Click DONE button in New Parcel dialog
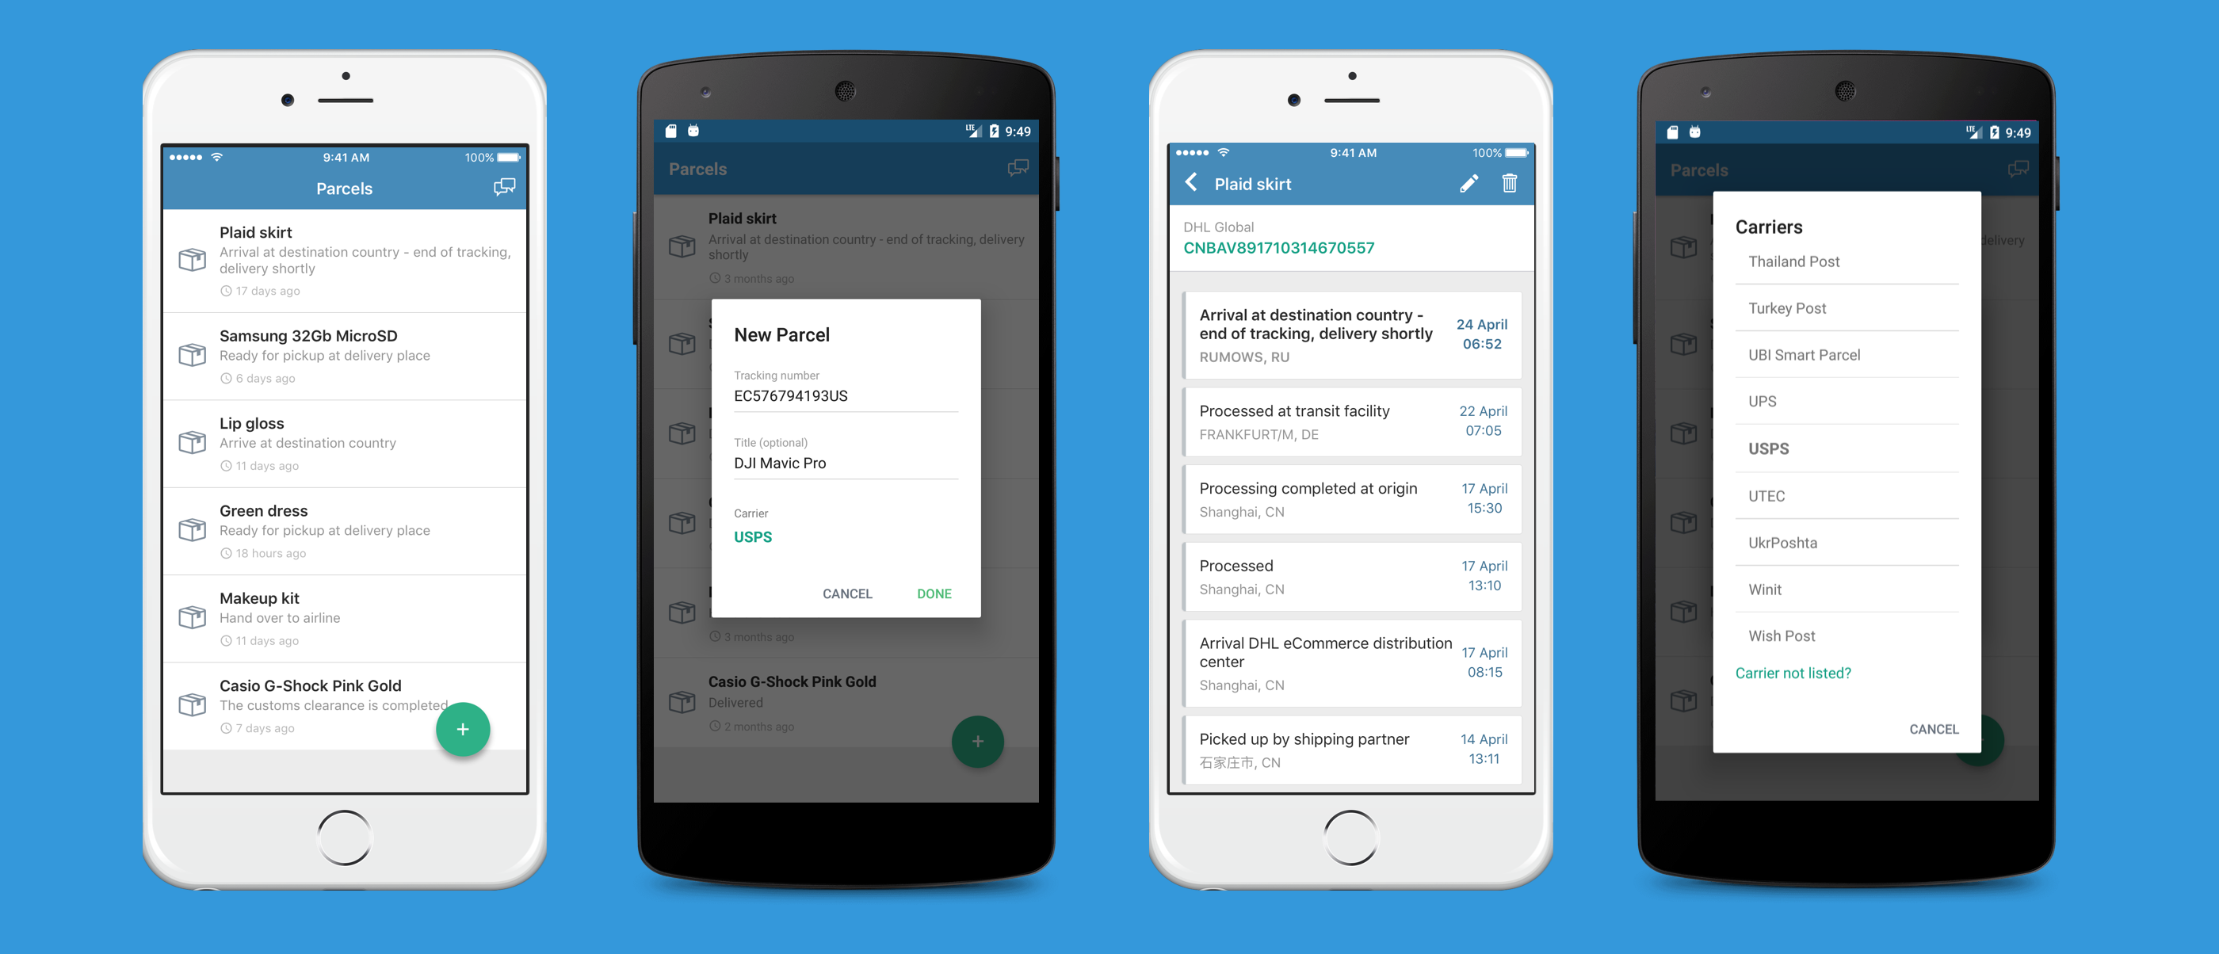This screenshot has height=954, width=2219. point(934,592)
